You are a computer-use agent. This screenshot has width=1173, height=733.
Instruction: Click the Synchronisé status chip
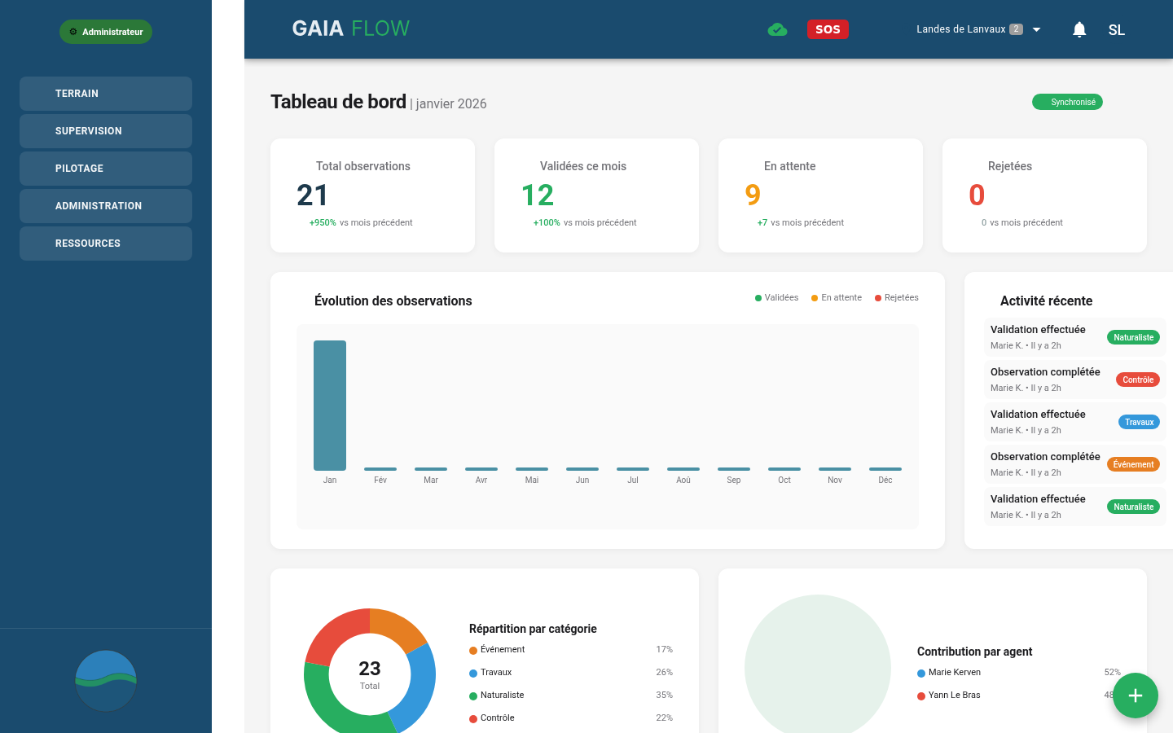point(1067,102)
